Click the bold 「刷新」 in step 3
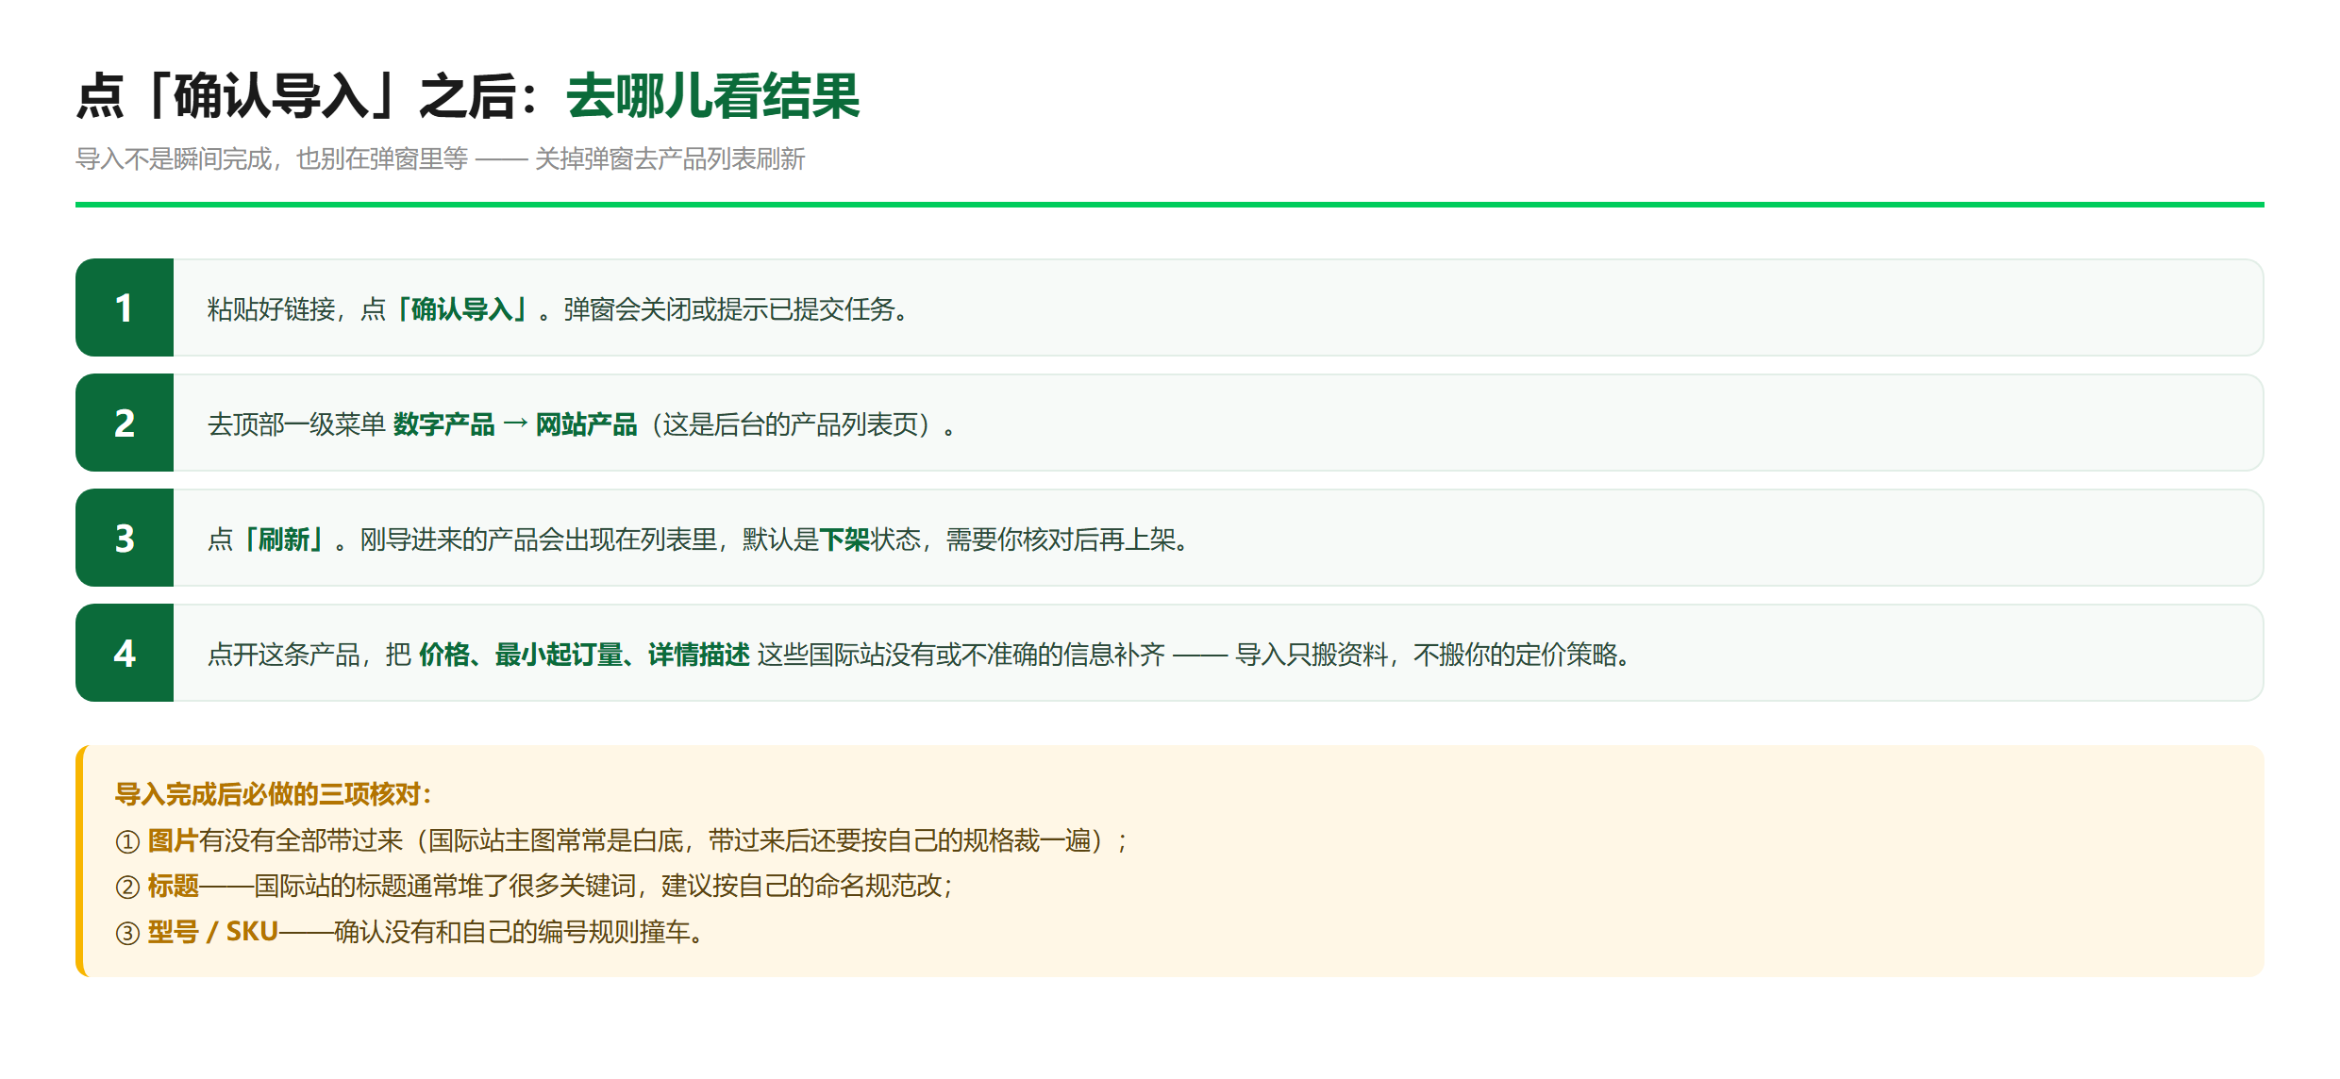 click(x=283, y=539)
